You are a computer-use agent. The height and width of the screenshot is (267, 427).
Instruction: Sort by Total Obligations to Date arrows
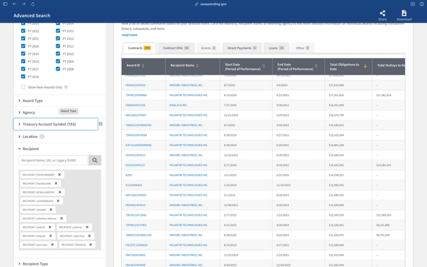[x=365, y=66]
